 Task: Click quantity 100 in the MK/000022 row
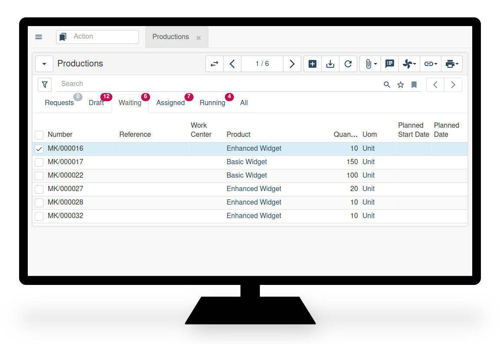352,175
